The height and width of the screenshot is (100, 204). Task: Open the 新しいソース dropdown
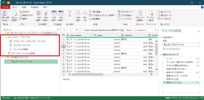pos(165,12)
